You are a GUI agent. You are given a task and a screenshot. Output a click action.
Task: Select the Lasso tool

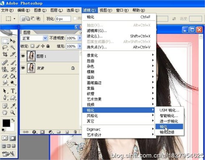tap(5, 47)
